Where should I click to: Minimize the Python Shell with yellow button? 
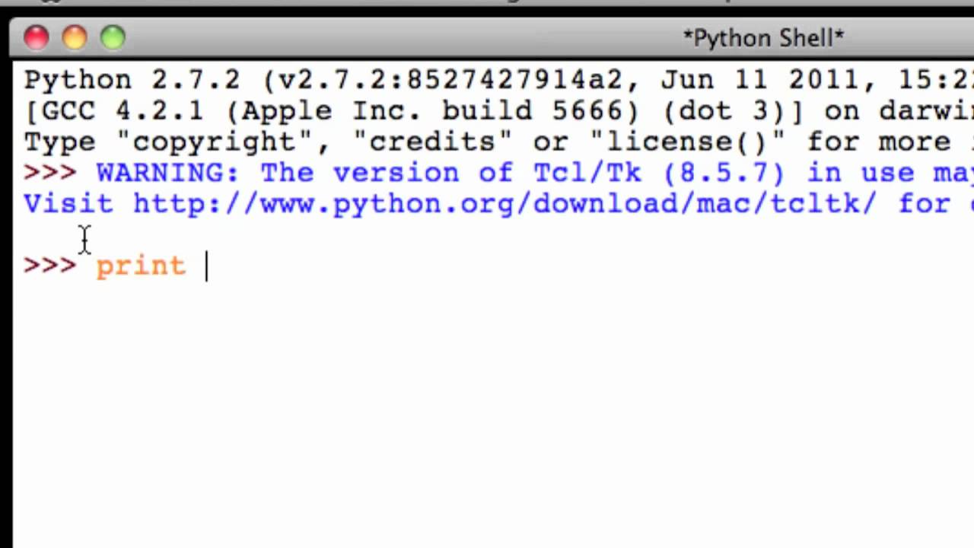[x=75, y=37]
